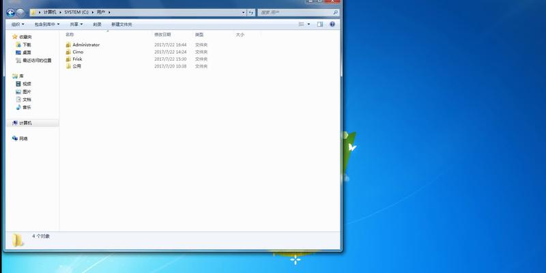
Task: Sort by the 类型 column header
Action: 199,35
